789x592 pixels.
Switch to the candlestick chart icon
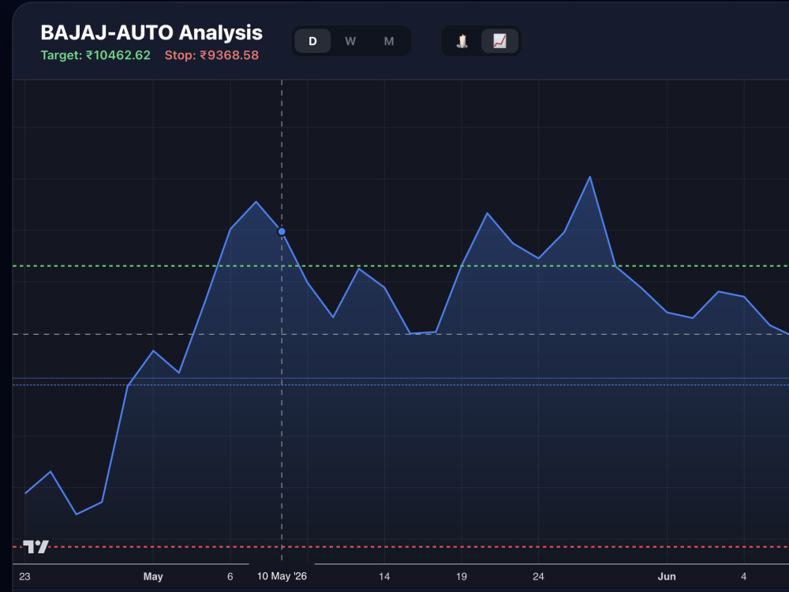[x=462, y=41]
